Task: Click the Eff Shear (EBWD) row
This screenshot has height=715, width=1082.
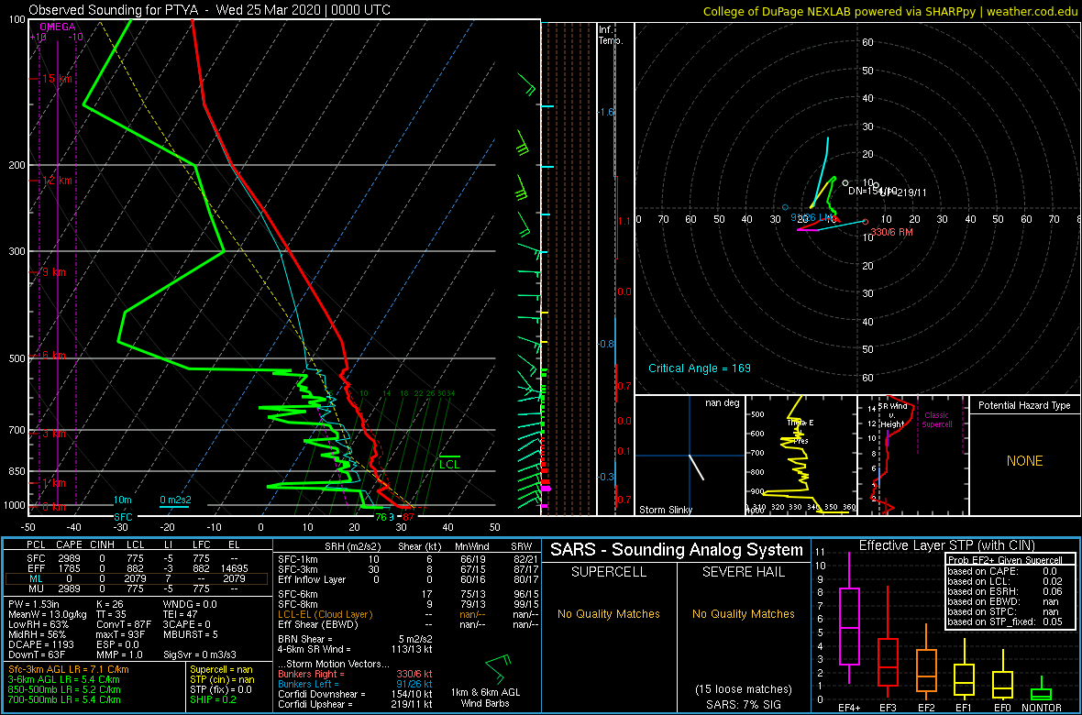Action: tap(407, 624)
